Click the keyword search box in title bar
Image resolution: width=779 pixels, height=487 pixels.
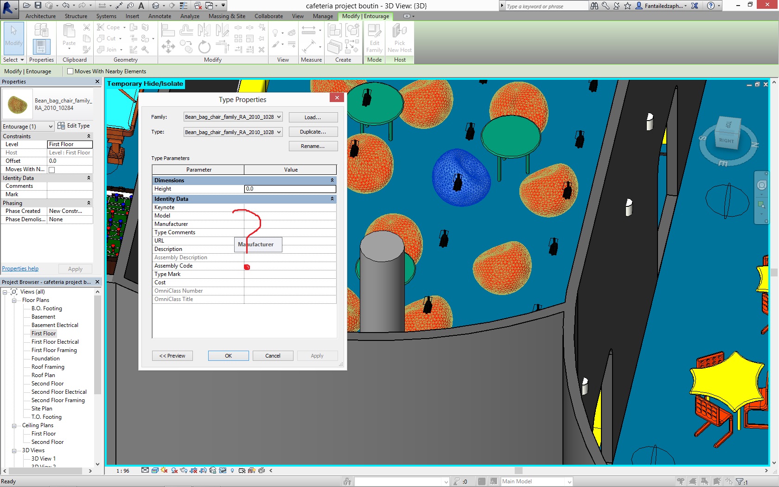(546, 6)
